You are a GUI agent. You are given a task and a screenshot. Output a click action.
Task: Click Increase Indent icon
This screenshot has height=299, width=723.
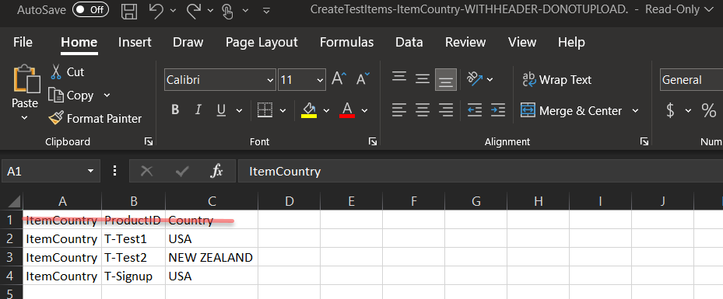pos(498,110)
